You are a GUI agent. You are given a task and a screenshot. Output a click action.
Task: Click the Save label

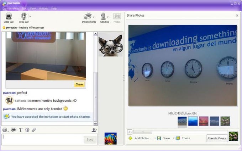pyautogui.click(x=167, y=138)
